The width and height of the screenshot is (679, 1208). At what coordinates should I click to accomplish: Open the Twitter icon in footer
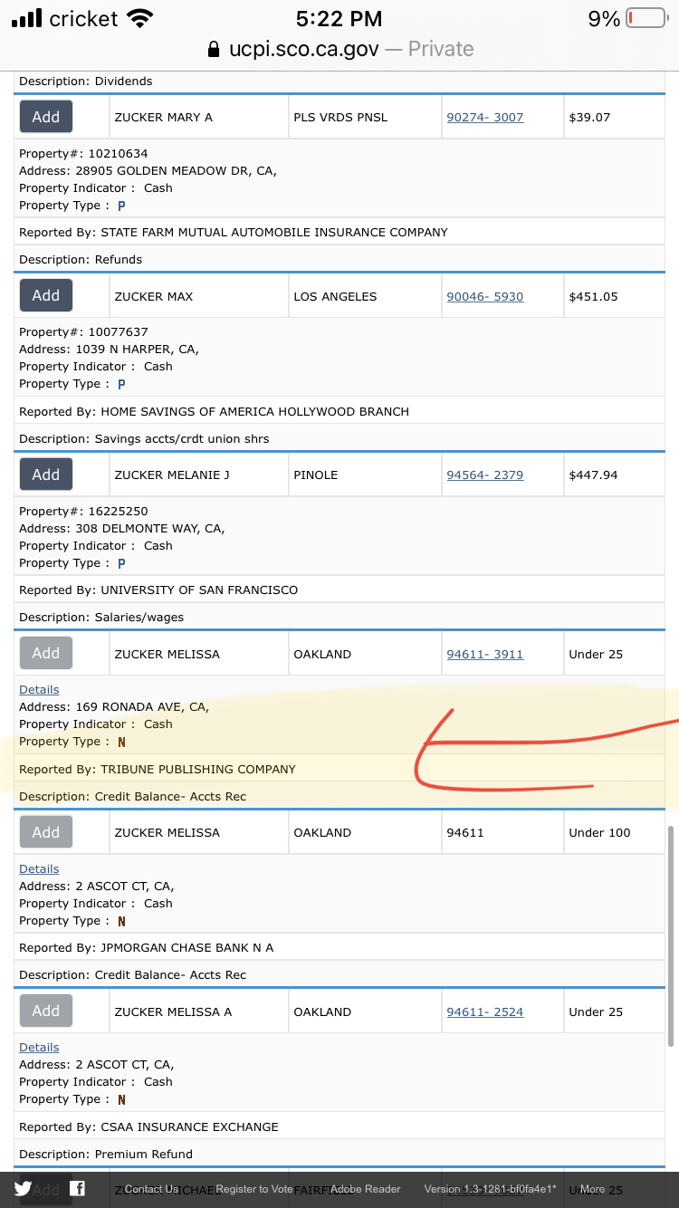point(23,1189)
